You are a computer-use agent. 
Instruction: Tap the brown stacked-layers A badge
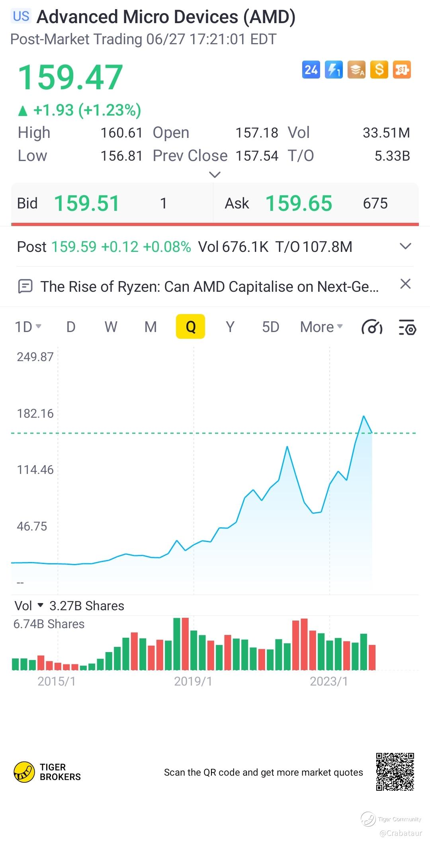coord(356,70)
